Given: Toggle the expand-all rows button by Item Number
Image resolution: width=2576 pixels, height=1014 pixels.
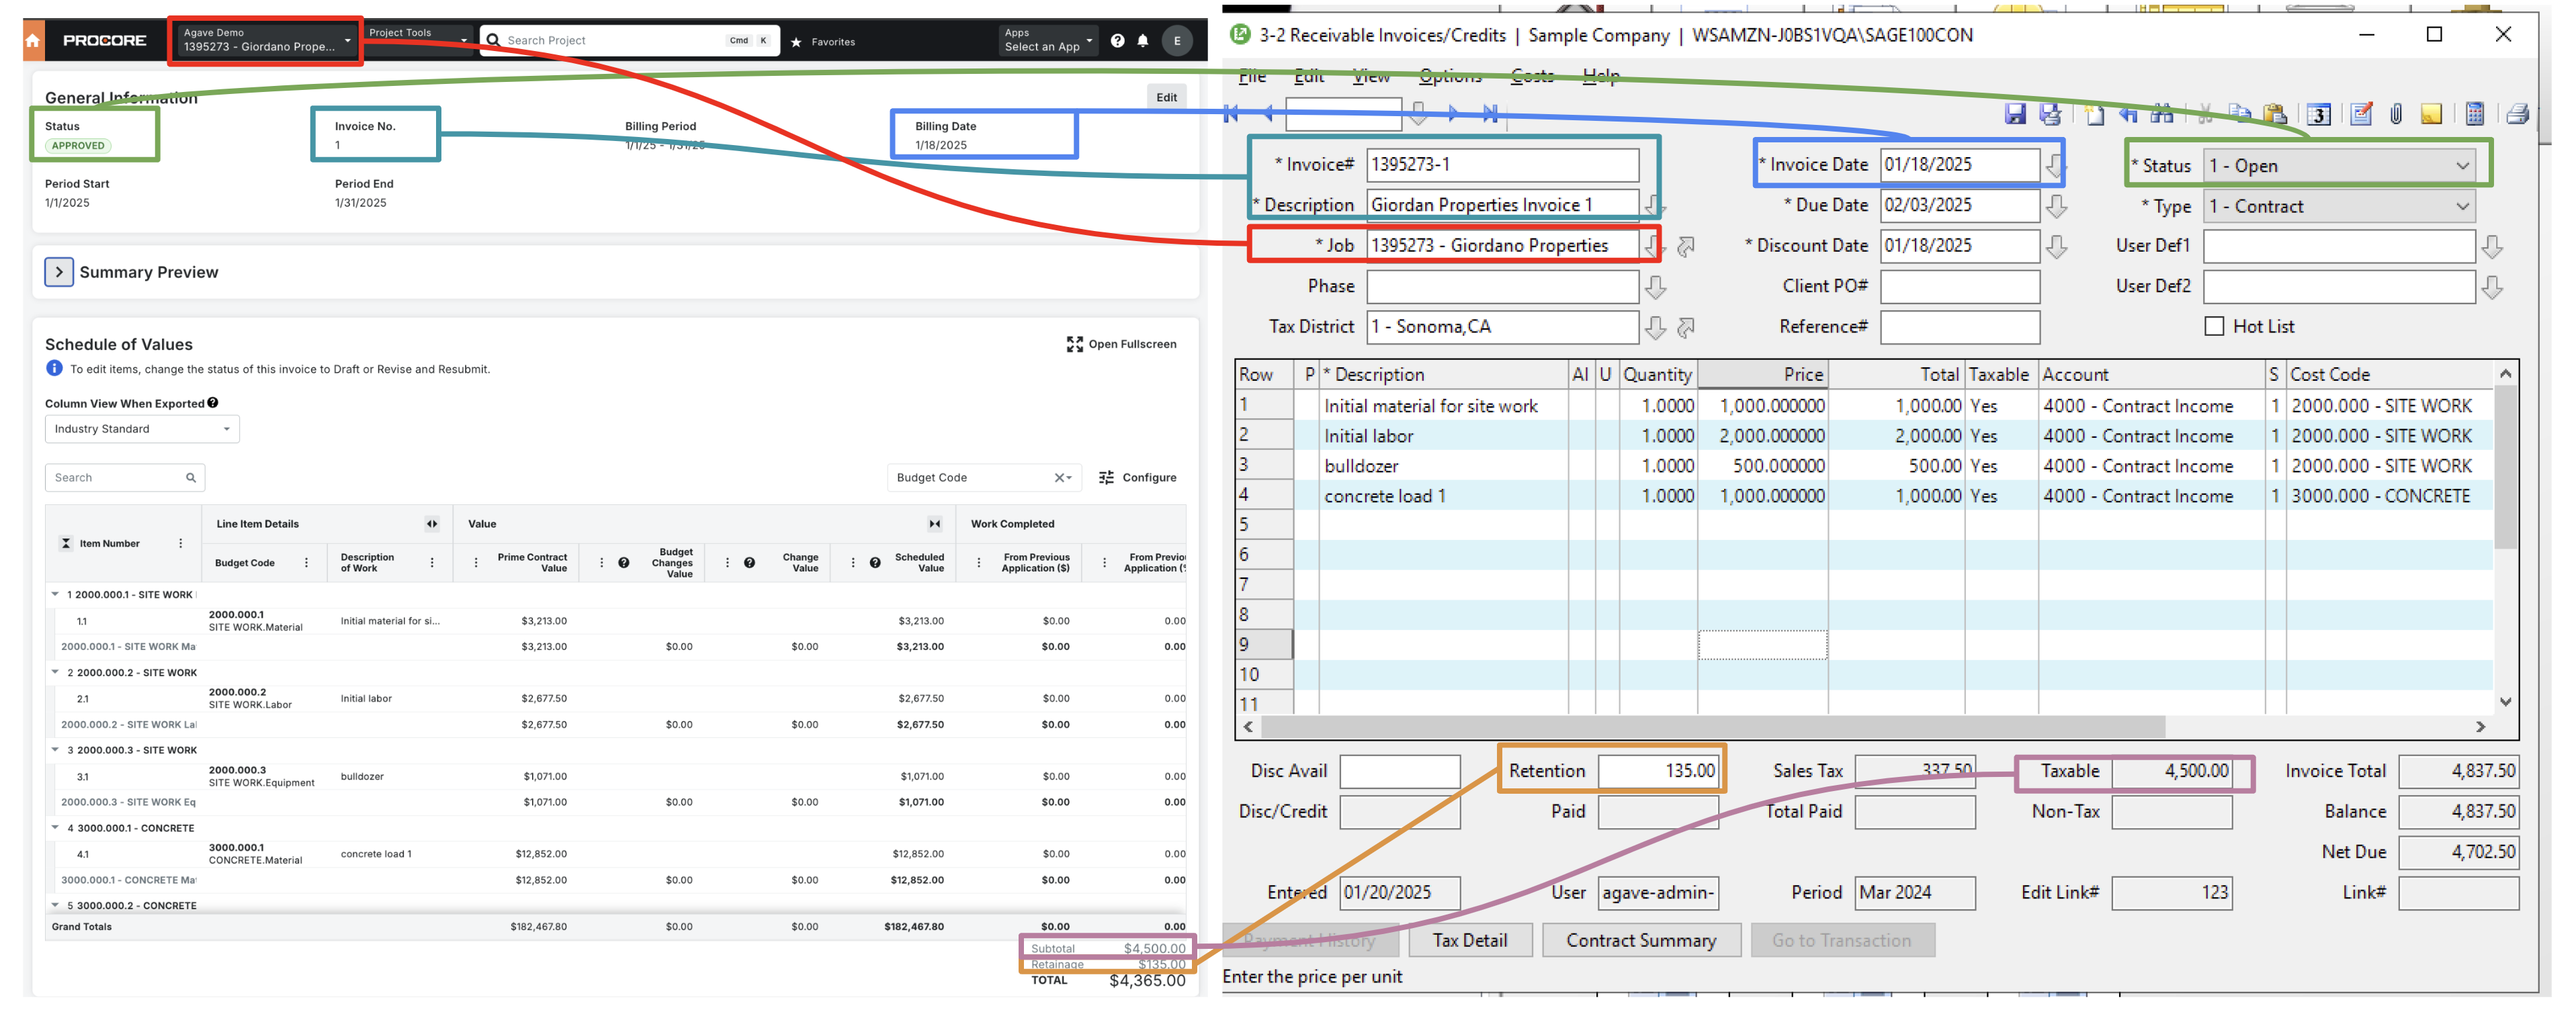Looking at the screenshot, I should coord(66,543).
